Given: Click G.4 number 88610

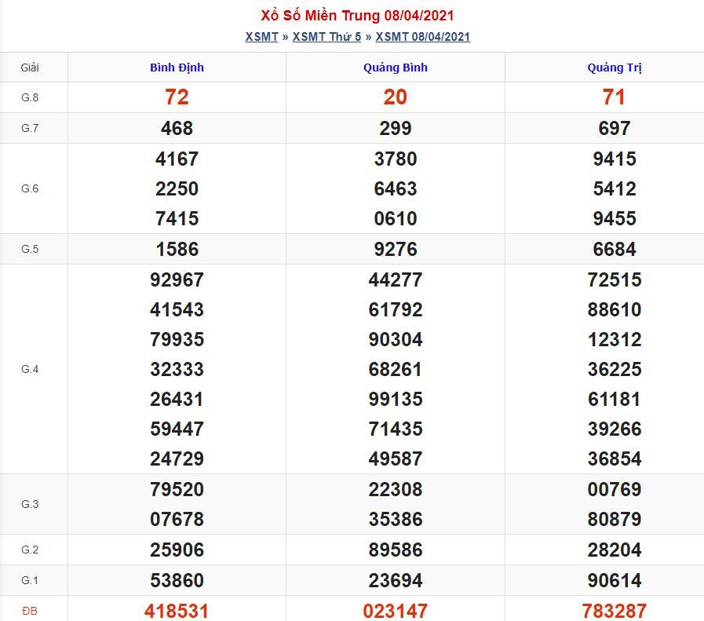Looking at the screenshot, I should (615, 310).
